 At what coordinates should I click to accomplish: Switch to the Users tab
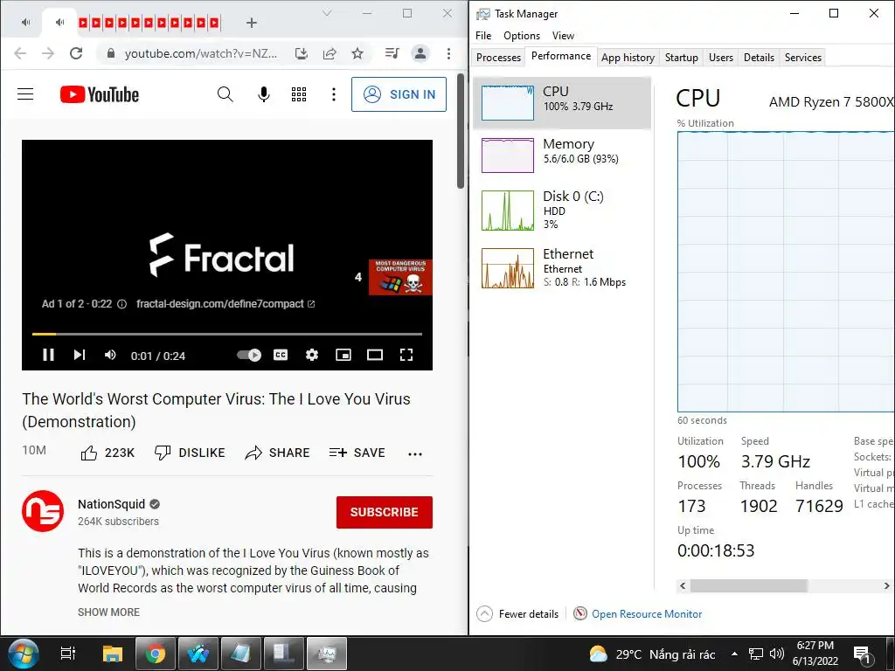tap(721, 58)
